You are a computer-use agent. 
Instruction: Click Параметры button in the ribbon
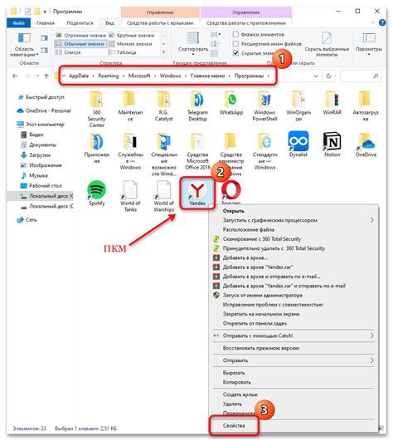click(369, 44)
